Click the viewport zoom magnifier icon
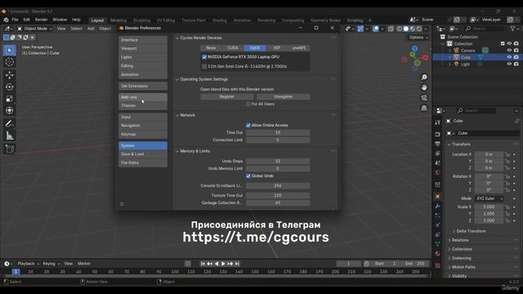The image size is (523, 294). [x=424, y=78]
